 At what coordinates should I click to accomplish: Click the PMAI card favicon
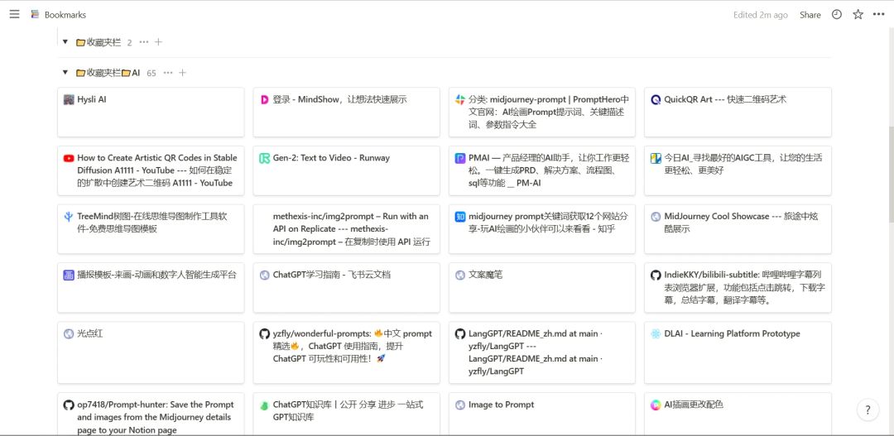click(x=459, y=158)
